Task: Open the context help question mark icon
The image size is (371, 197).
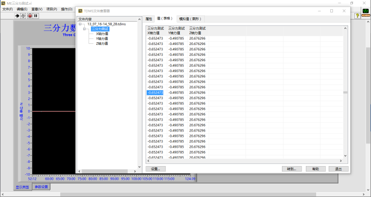Action: click(357, 16)
